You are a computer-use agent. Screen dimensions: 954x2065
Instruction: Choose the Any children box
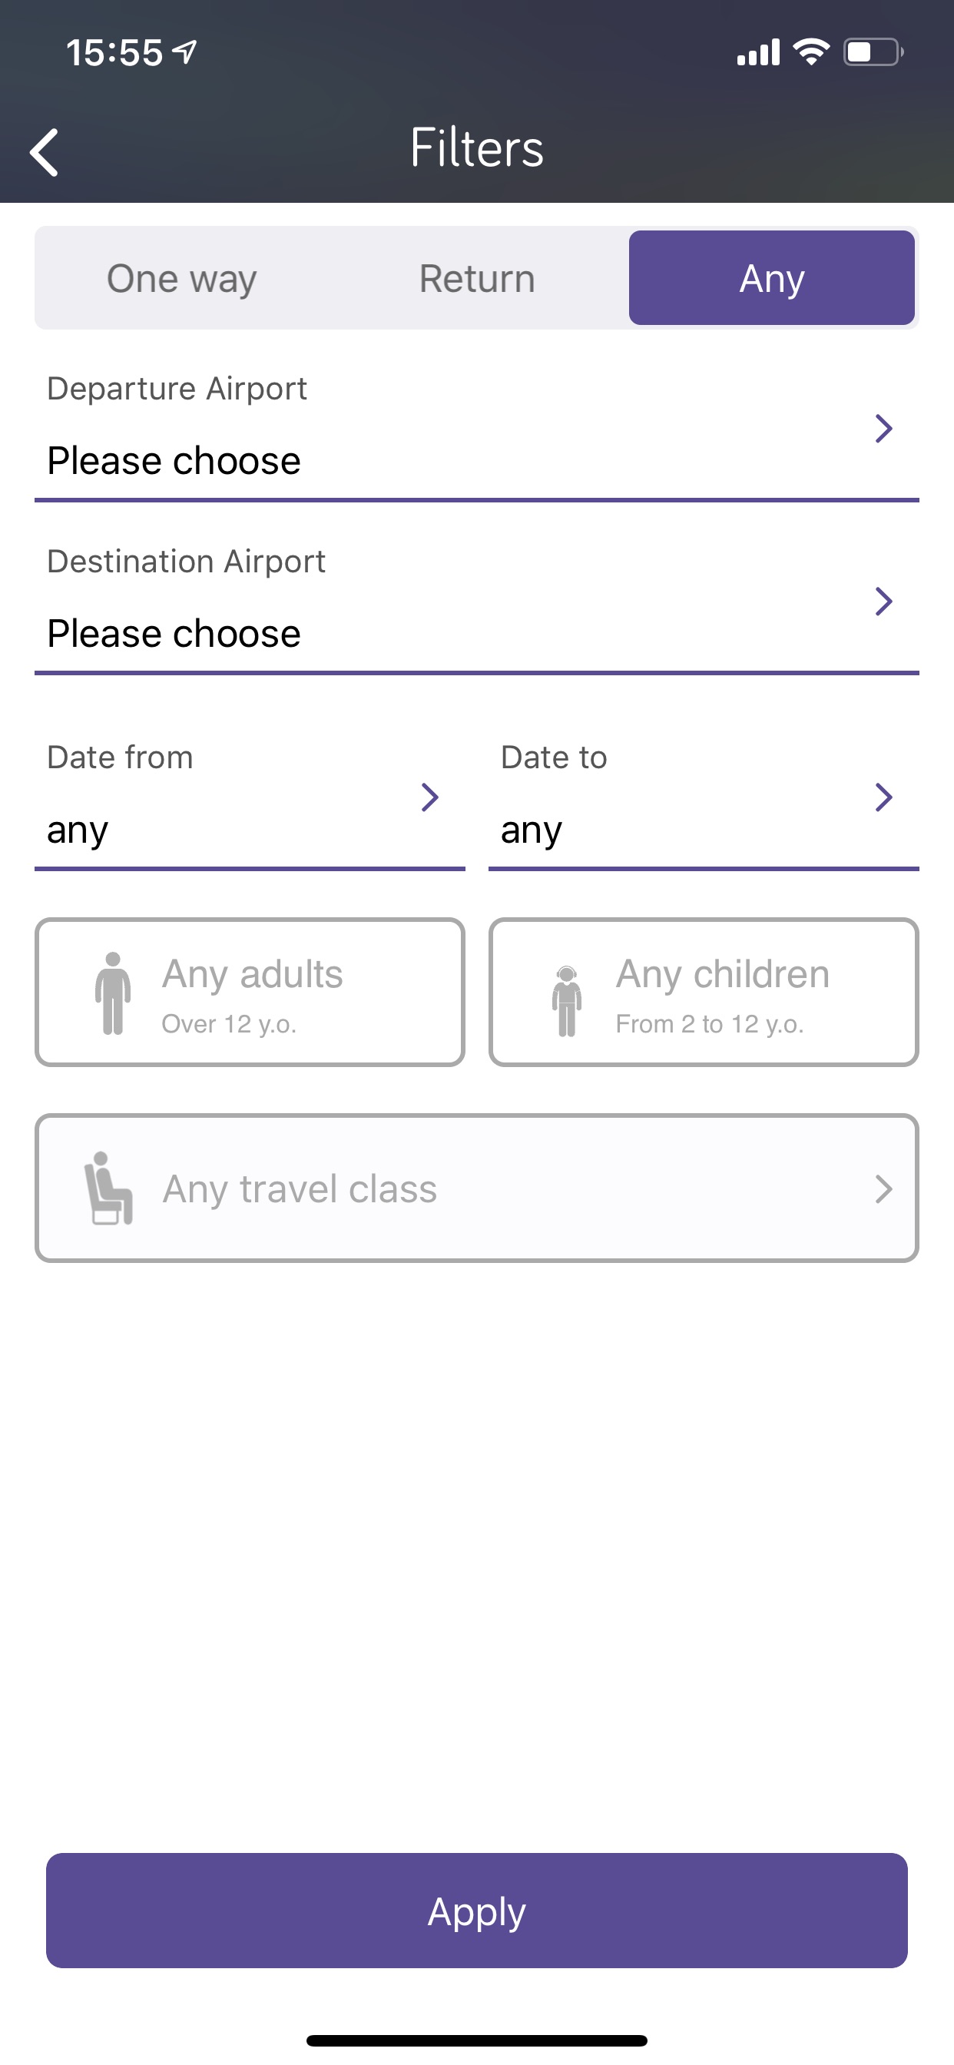click(x=704, y=993)
